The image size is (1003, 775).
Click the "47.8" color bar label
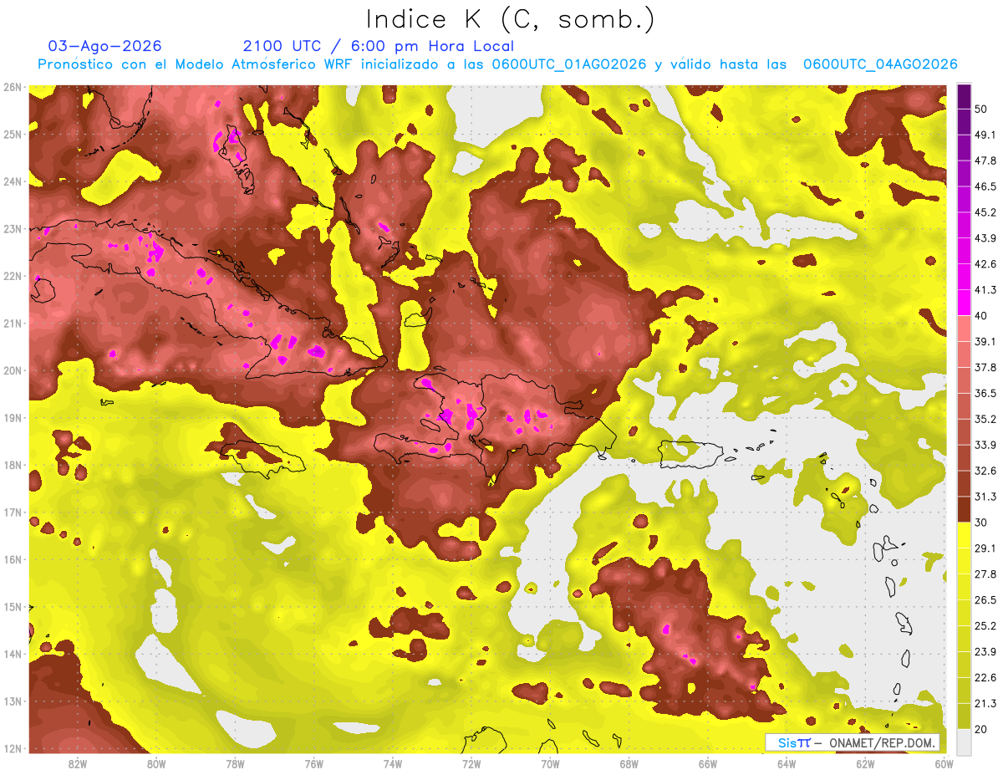pyautogui.click(x=985, y=161)
